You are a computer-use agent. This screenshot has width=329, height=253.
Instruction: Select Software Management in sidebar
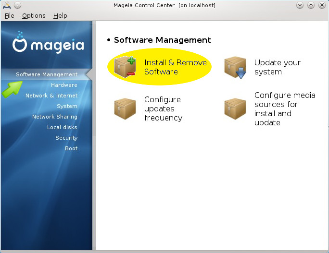(x=47, y=74)
